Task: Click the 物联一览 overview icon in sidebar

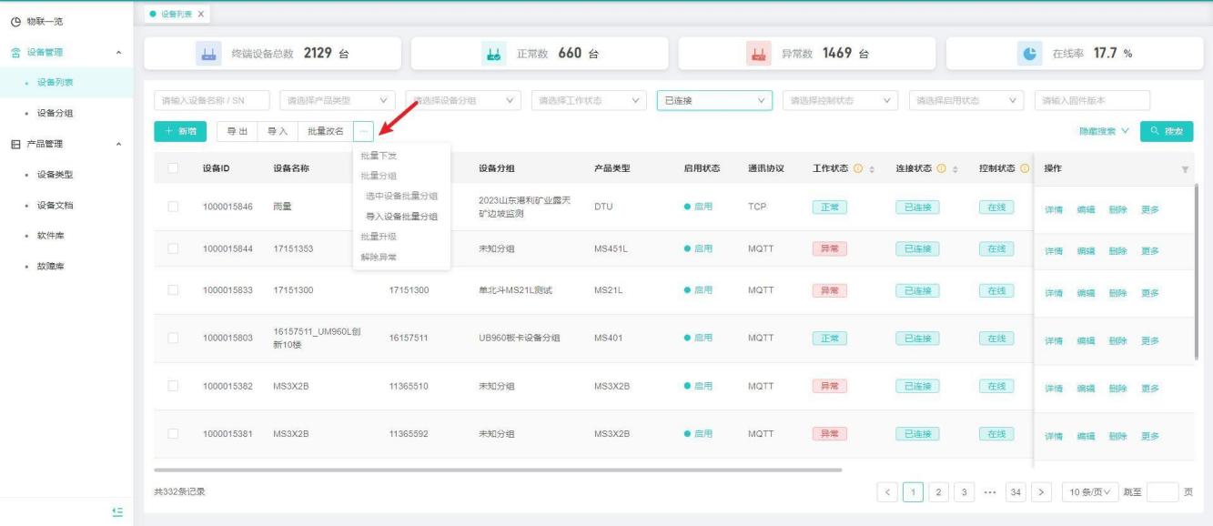Action: 14,21
